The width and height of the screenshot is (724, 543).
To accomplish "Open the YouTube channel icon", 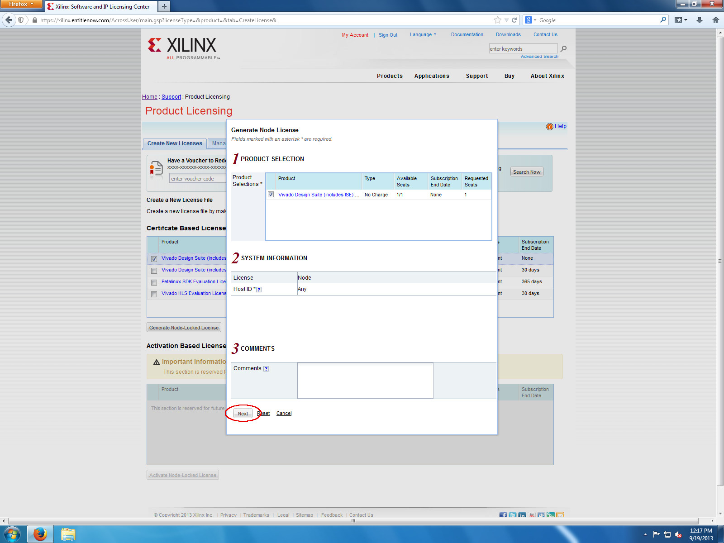I will click(531, 515).
